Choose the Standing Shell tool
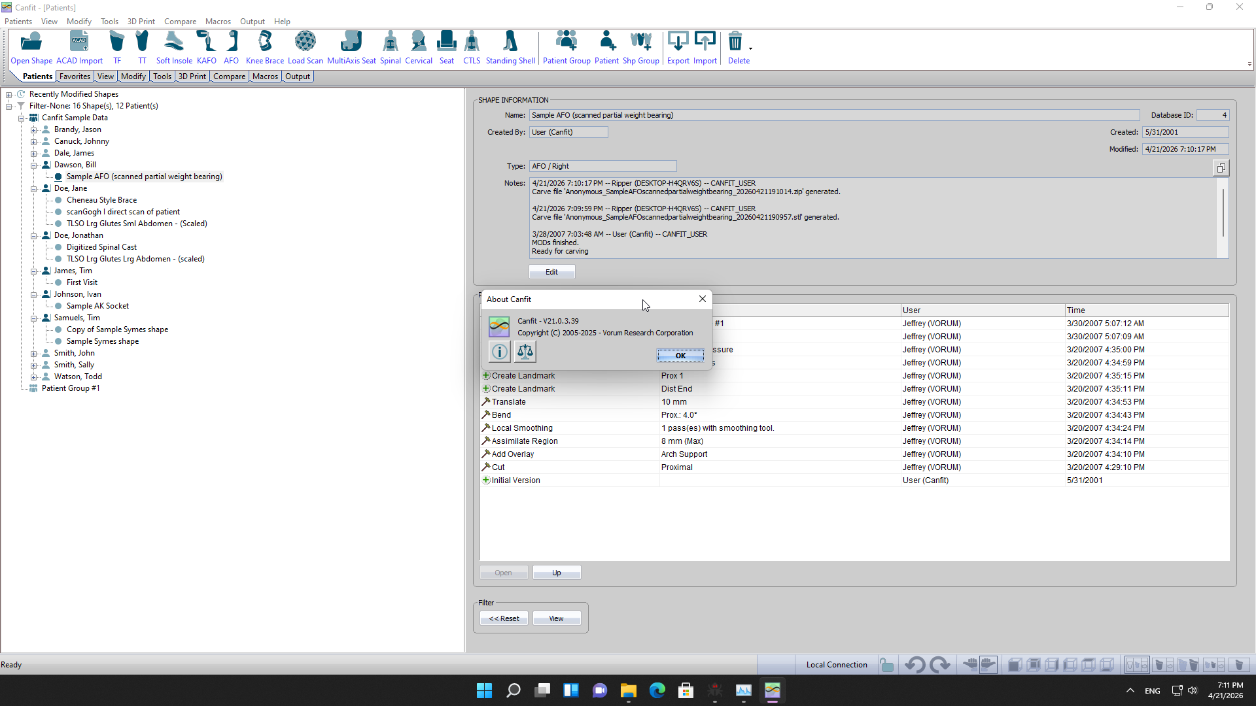 pos(510,48)
